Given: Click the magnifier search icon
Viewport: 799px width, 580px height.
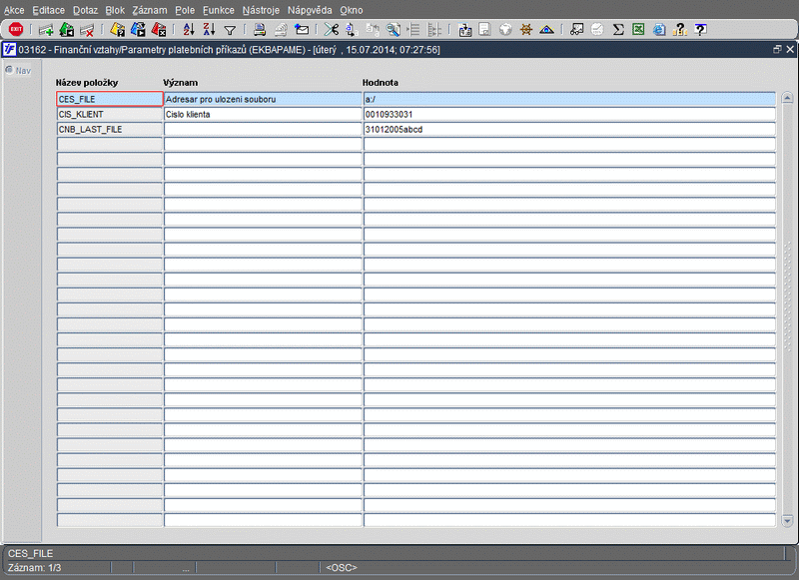Looking at the screenshot, I should click(393, 30).
